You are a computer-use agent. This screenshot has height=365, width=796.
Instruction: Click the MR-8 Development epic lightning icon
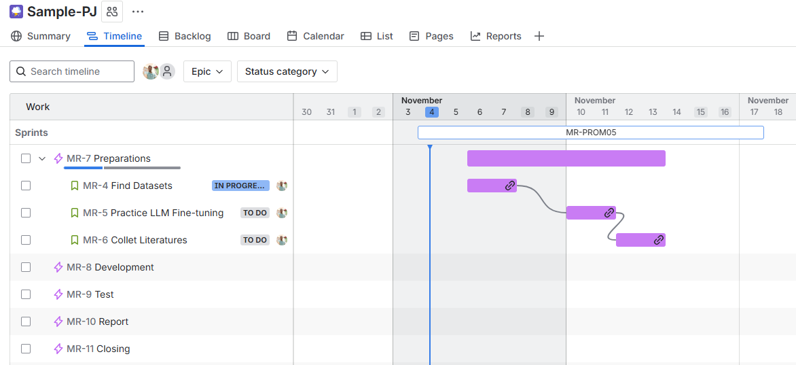(x=58, y=267)
